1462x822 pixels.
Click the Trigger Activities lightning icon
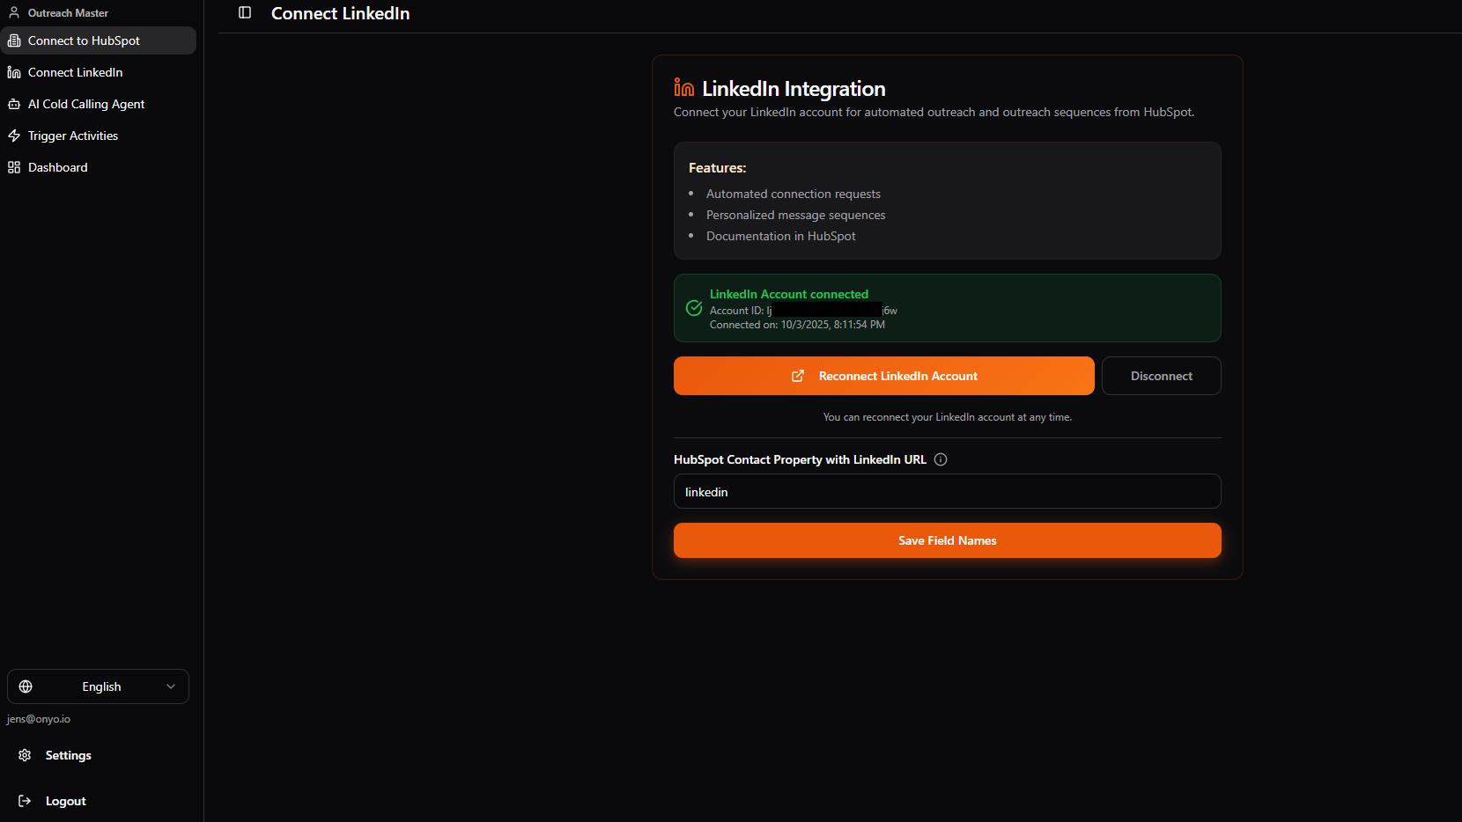point(14,136)
